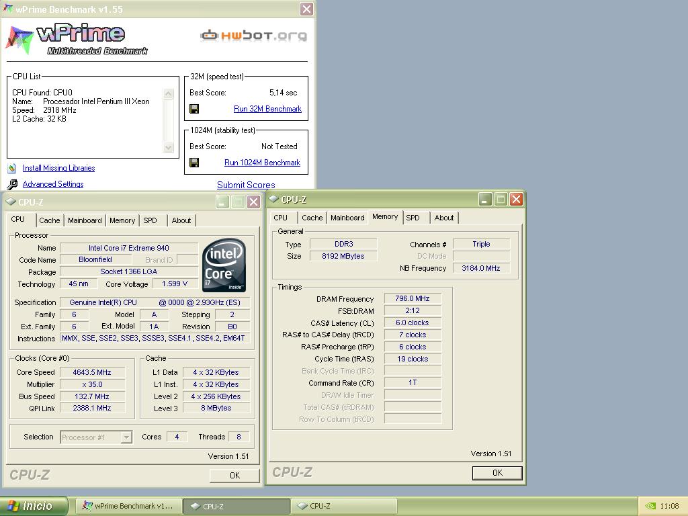Viewport: 688px width, 516px height.
Task: Click the Package value Socket 1366 LGA
Action: [129, 271]
